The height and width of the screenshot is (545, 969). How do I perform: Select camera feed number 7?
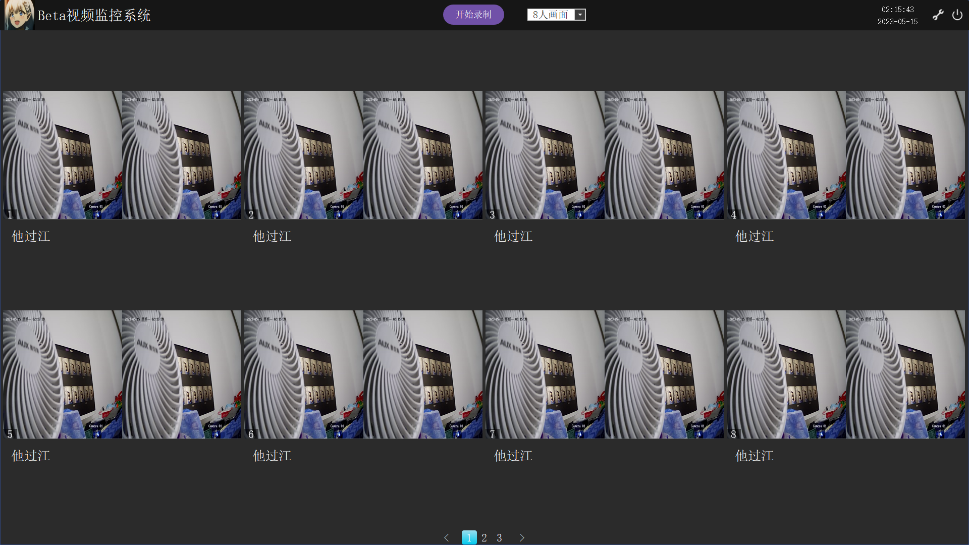605,374
